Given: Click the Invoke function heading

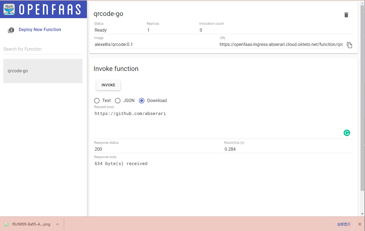Looking at the screenshot, I should coord(116,69).
